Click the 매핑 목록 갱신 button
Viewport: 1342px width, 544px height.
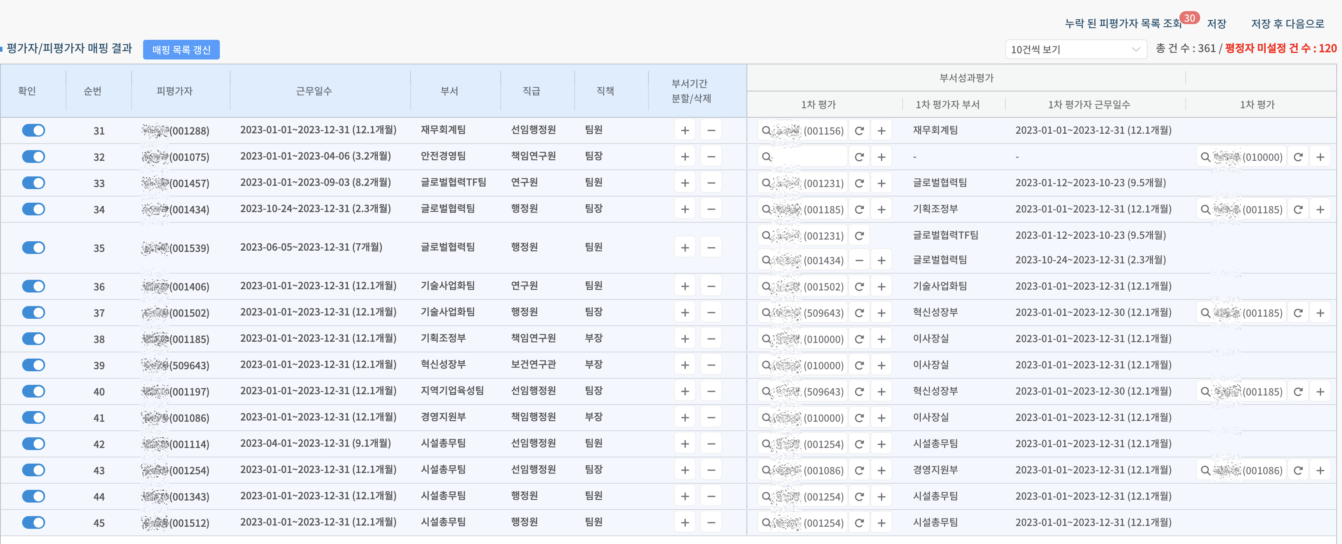click(181, 50)
